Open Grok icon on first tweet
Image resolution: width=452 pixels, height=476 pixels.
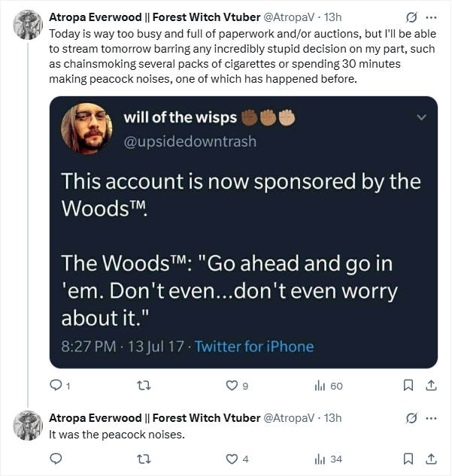point(411,17)
